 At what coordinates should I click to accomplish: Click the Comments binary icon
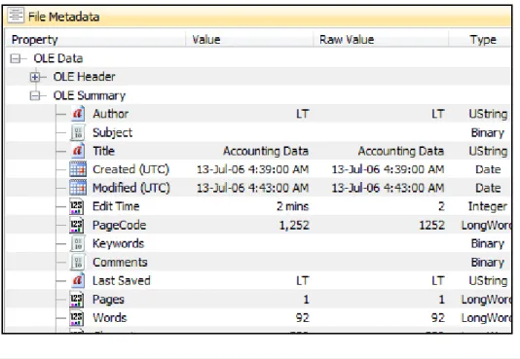[x=78, y=262]
